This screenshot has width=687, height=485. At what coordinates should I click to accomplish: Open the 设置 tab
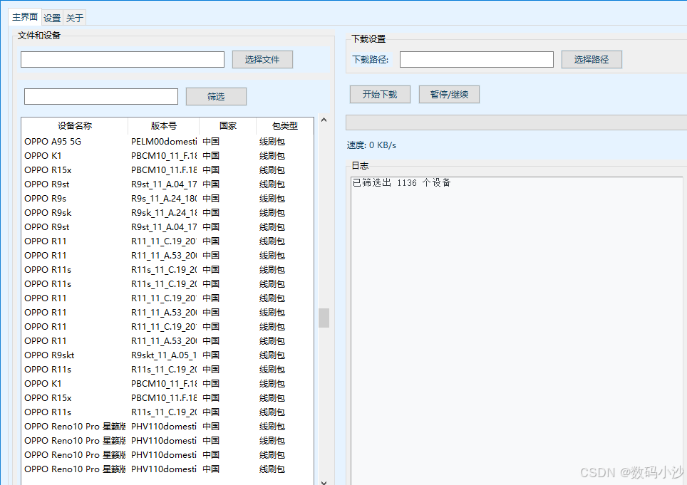(52, 18)
